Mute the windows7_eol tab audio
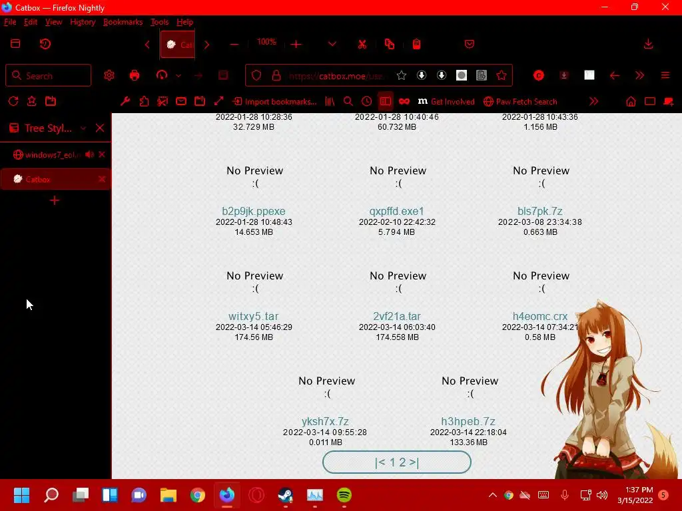Image resolution: width=682 pixels, height=511 pixels. (90, 154)
